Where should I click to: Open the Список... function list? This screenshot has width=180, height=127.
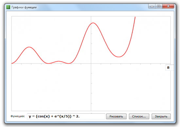[139, 117]
